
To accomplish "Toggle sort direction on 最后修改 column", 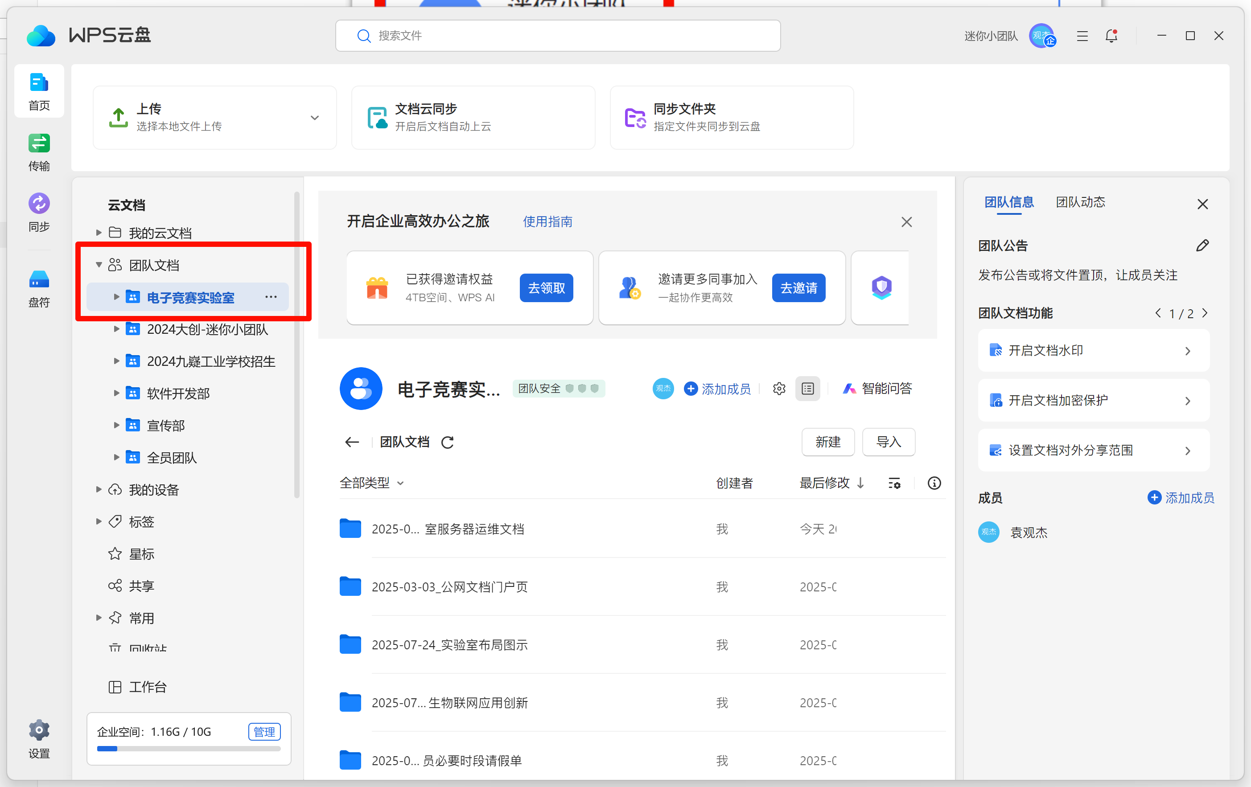I will (x=860, y=483).
